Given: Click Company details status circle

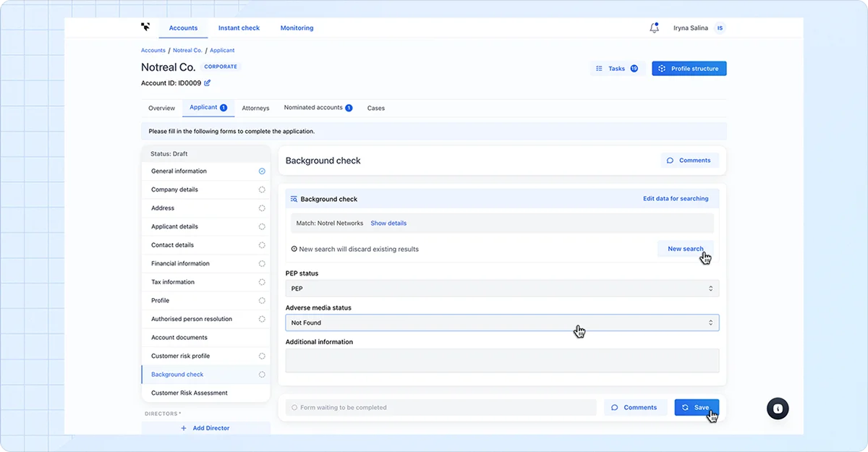Looking at the screenshot, I should pos(262,189).
